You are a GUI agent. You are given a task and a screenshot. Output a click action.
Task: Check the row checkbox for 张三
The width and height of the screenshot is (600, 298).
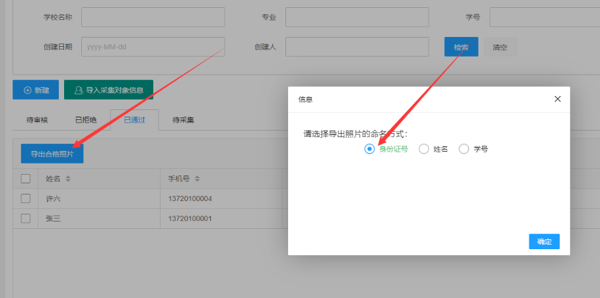coord(26,218)
